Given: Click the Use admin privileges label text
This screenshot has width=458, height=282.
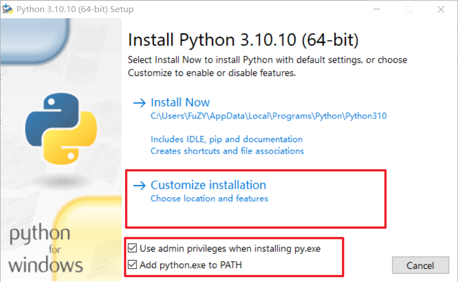Looking at the screenshot, I should 230,249.
